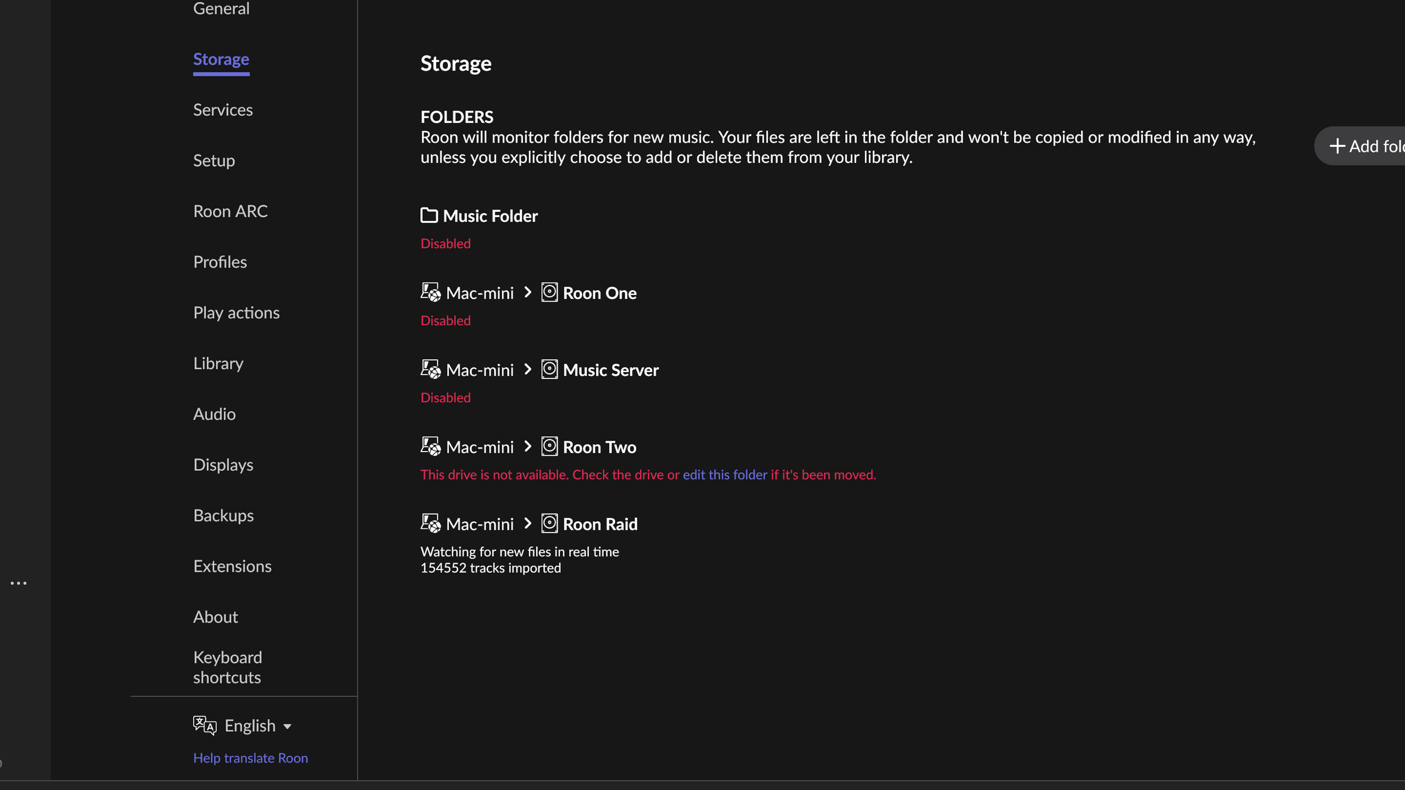Viewport: 1405px width, 790px height.
Task: Open the three-dots menu in left strip
Action: (19, 583)
